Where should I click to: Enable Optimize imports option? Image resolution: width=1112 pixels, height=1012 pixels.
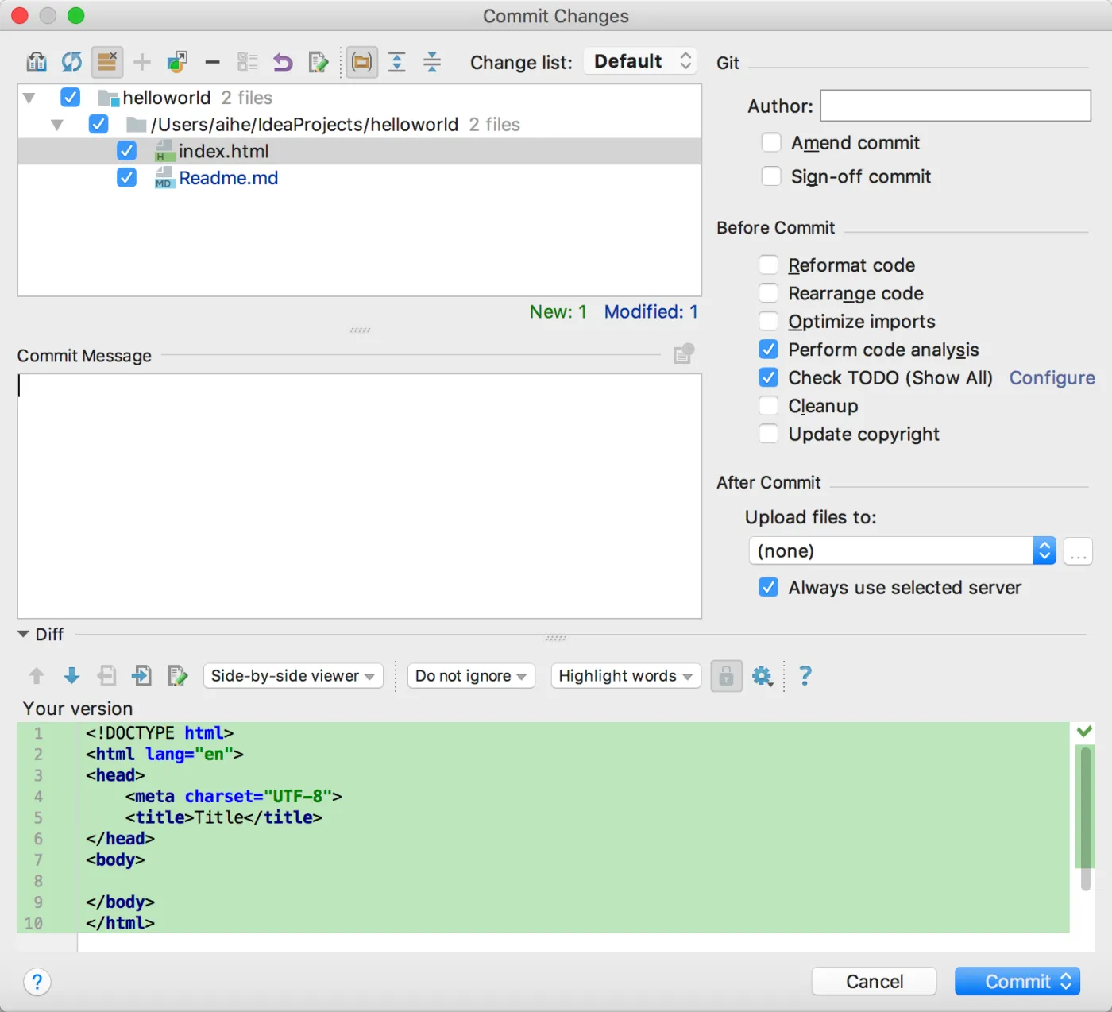click(x=768, y=321)
